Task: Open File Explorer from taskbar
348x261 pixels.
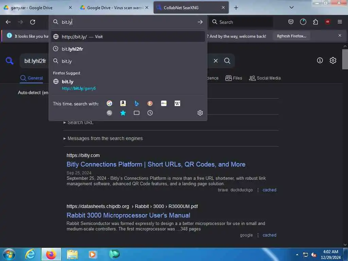Action: pyautogui.click(x=72, y=254)
